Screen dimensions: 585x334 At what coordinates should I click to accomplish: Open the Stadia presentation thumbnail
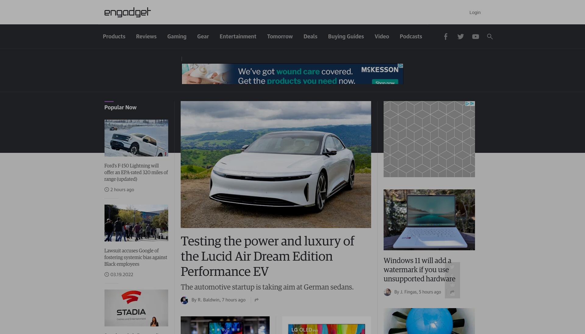(x=136, y=308)
